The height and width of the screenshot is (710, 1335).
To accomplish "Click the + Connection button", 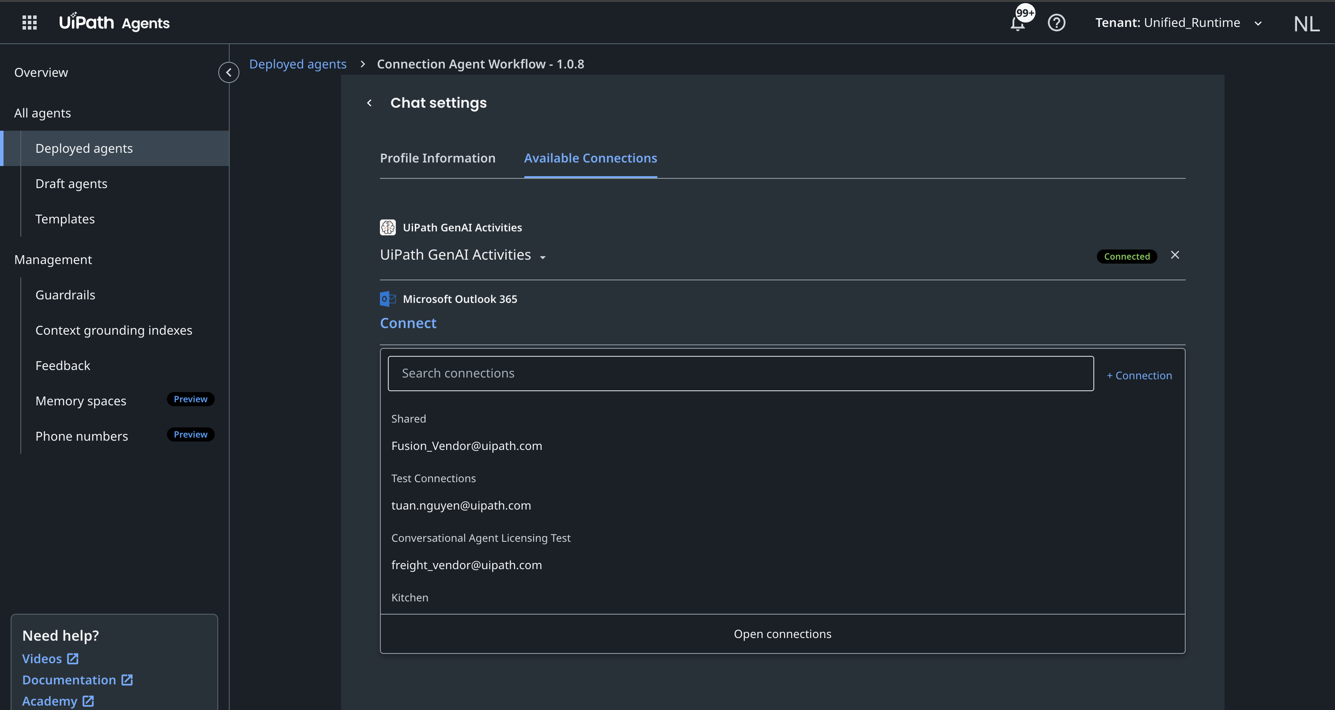I will coord(1139,375).
